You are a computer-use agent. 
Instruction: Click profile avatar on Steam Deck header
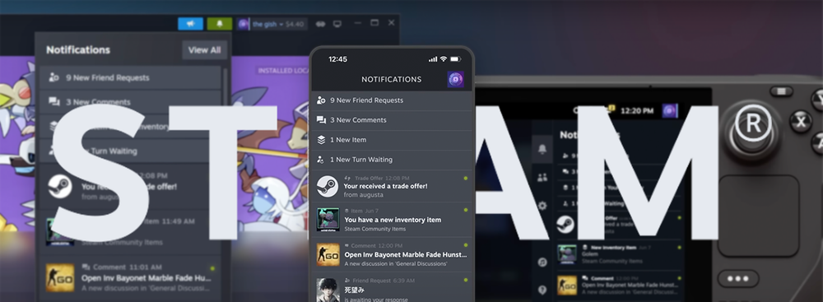click(x=670, y=111)
